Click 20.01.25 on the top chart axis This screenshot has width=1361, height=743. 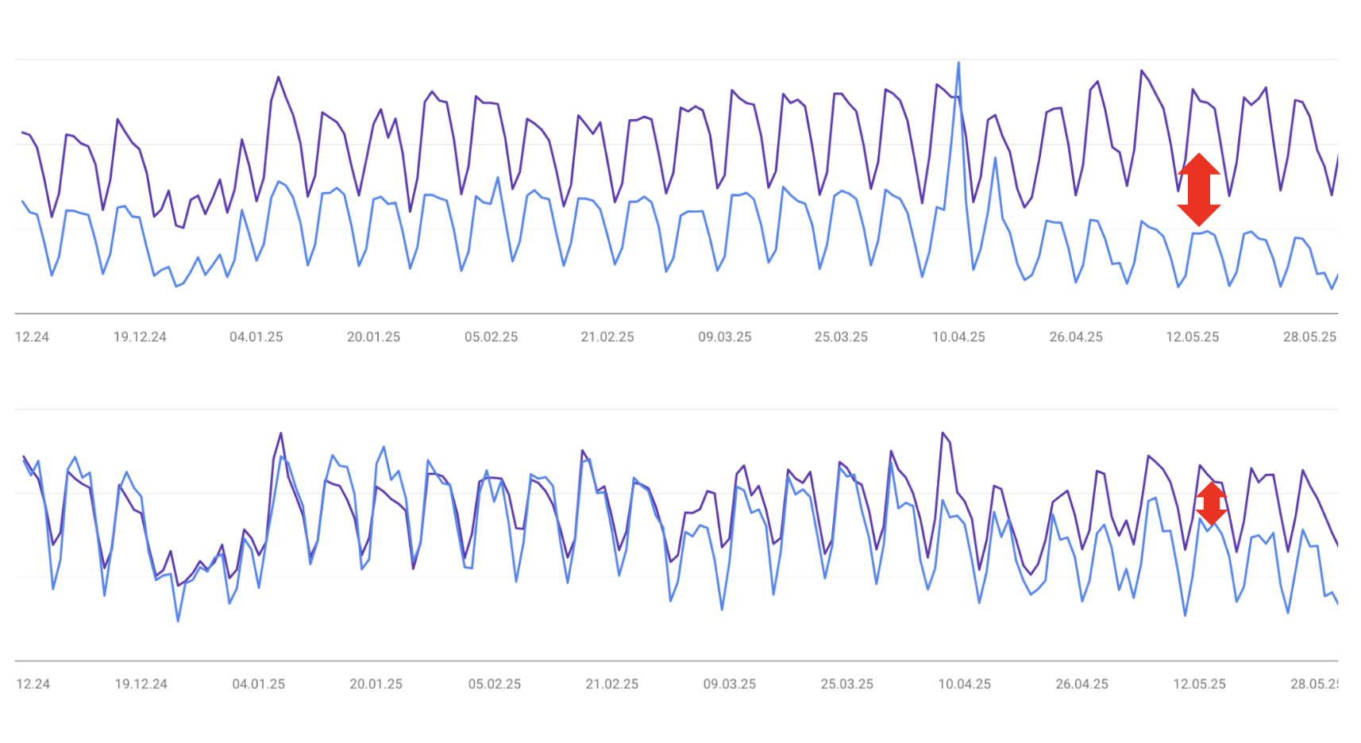coord(373,337)
